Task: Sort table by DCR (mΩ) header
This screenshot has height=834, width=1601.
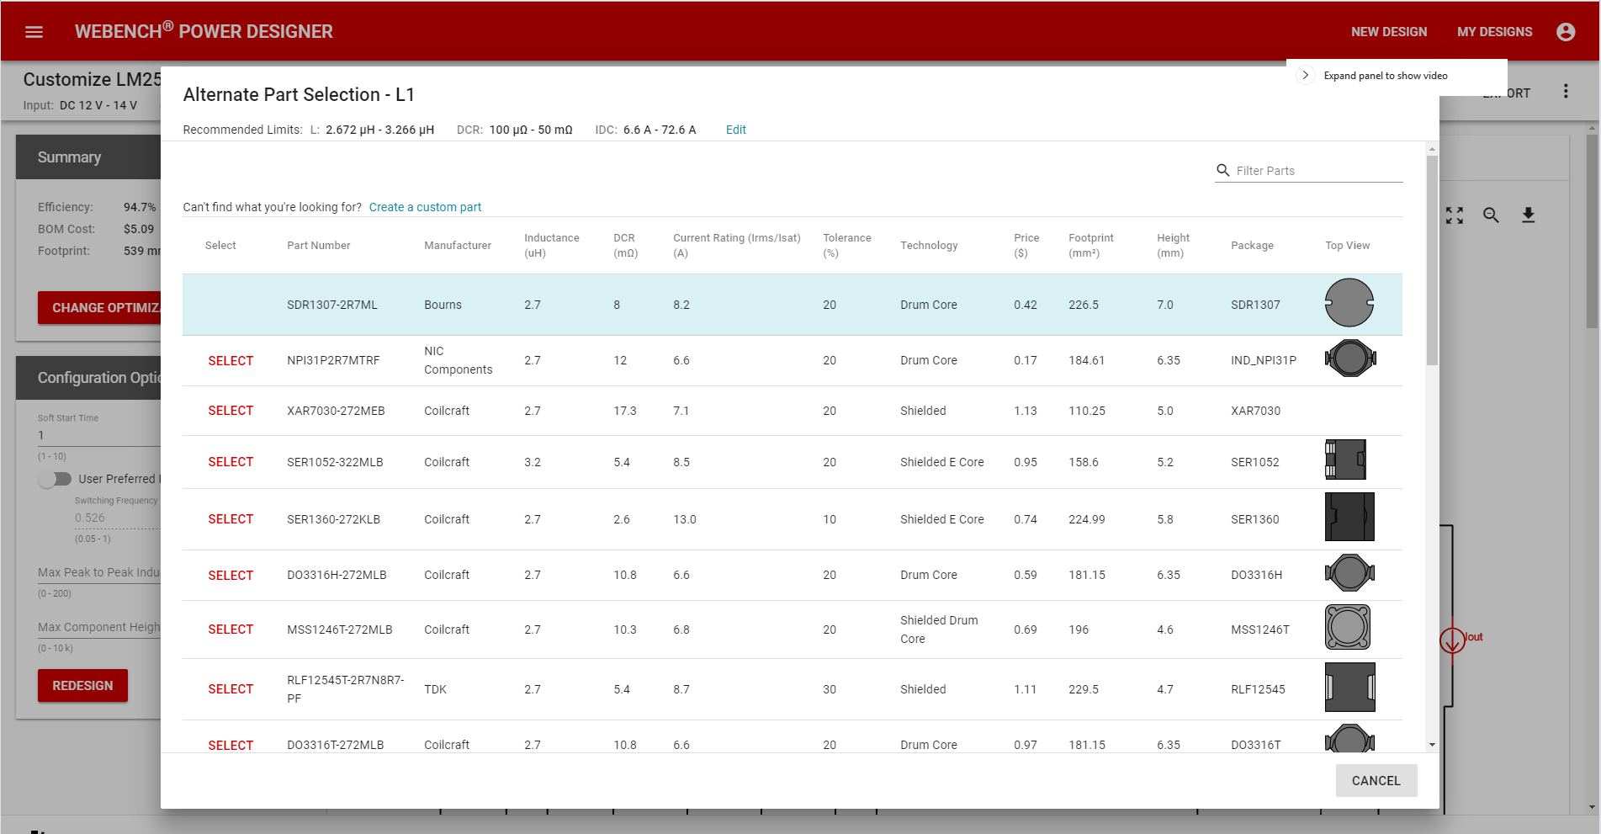Action: tap(626, 246)
